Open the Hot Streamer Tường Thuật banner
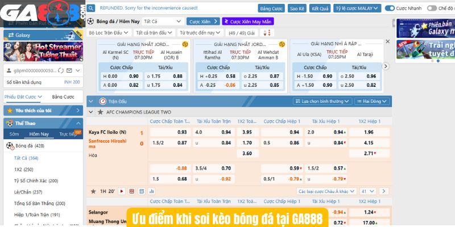 [43, 52]
